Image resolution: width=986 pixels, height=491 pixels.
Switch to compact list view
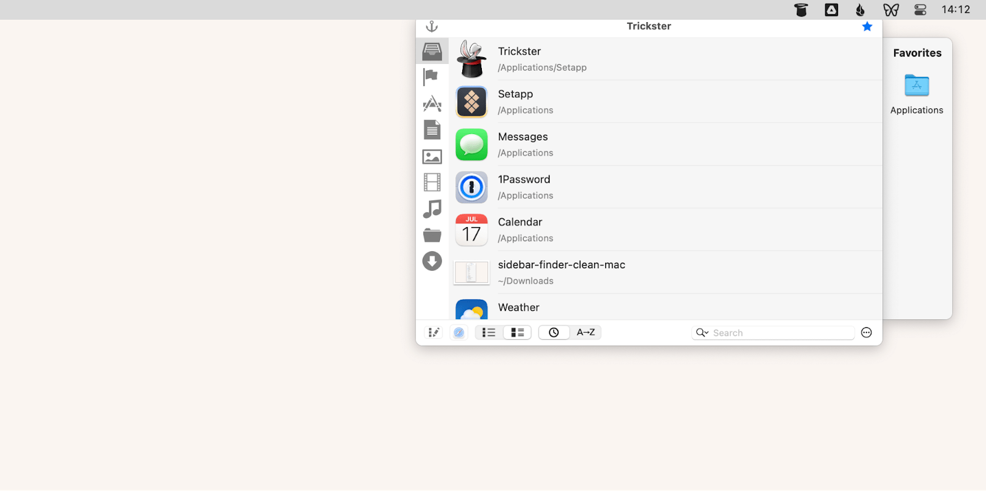tap(489, 333)
